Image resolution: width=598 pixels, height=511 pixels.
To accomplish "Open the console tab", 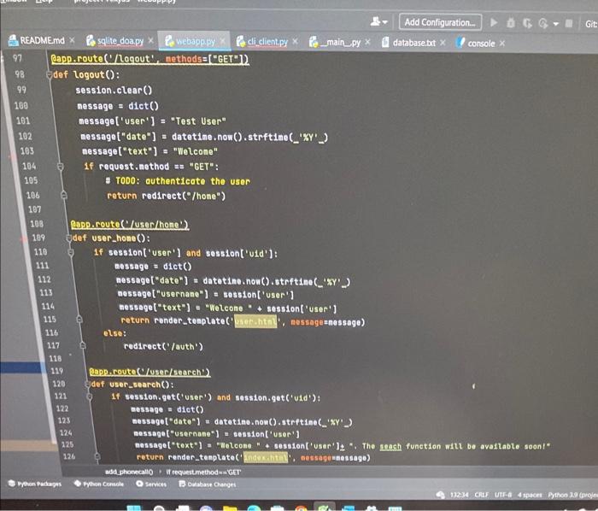I will (481, 44).
